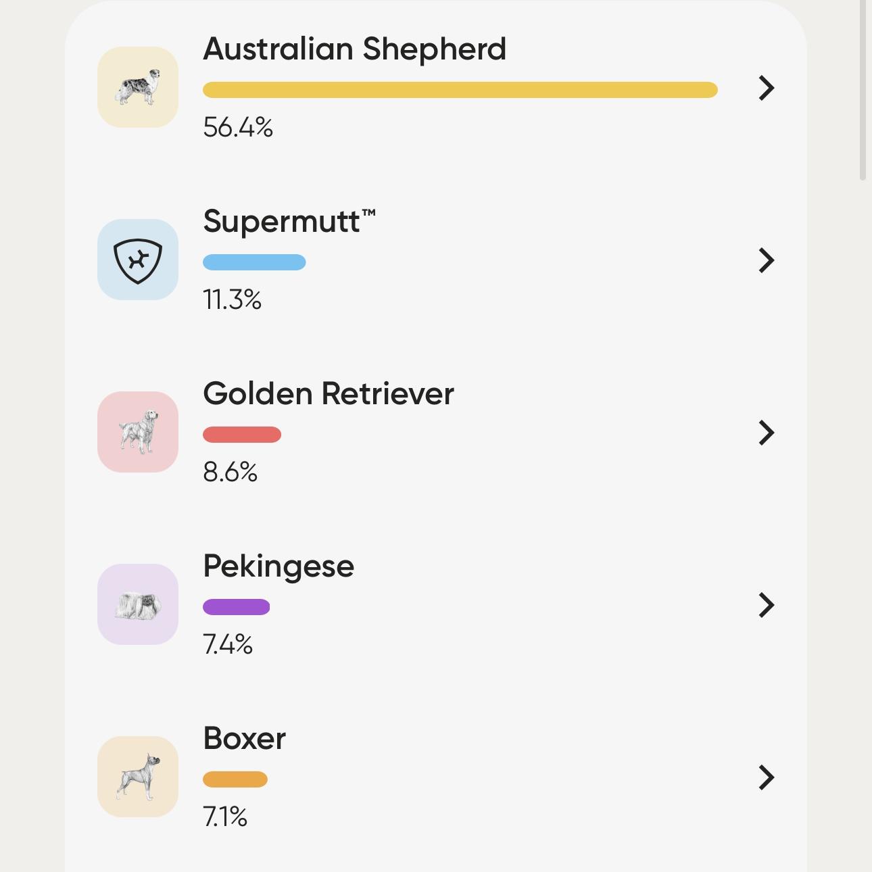Click the blue Supermutt percentage bar
The width and height of the screenshot is (872, 872).
pos(254,262)
